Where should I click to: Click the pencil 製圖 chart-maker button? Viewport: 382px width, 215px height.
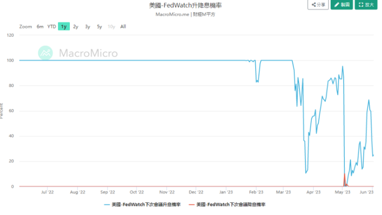coord(342,5)
